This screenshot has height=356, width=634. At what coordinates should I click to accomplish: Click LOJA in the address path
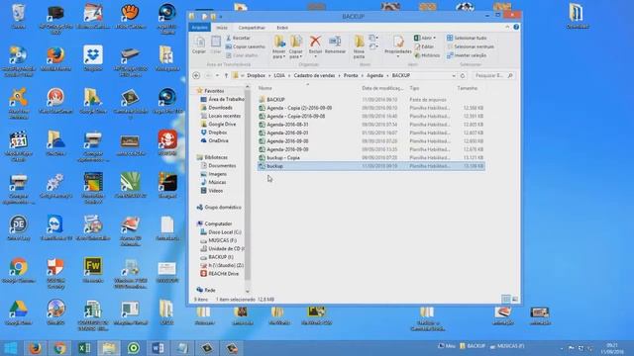279,75
